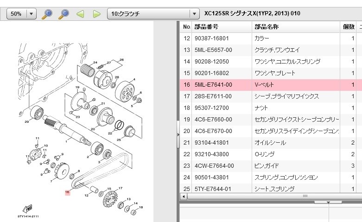Go to previous page with left arrow
The image size is (362, 222).
click(80, 14)
